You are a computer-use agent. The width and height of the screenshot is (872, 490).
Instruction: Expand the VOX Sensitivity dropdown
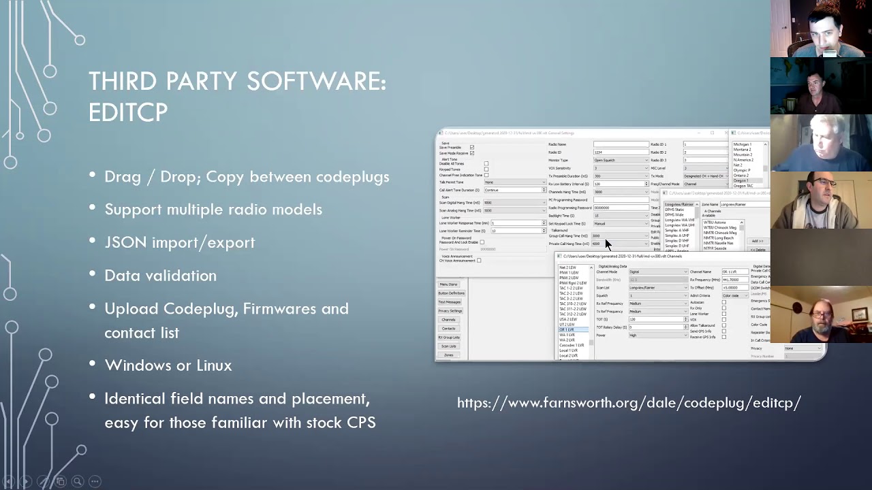click(621, 168)
